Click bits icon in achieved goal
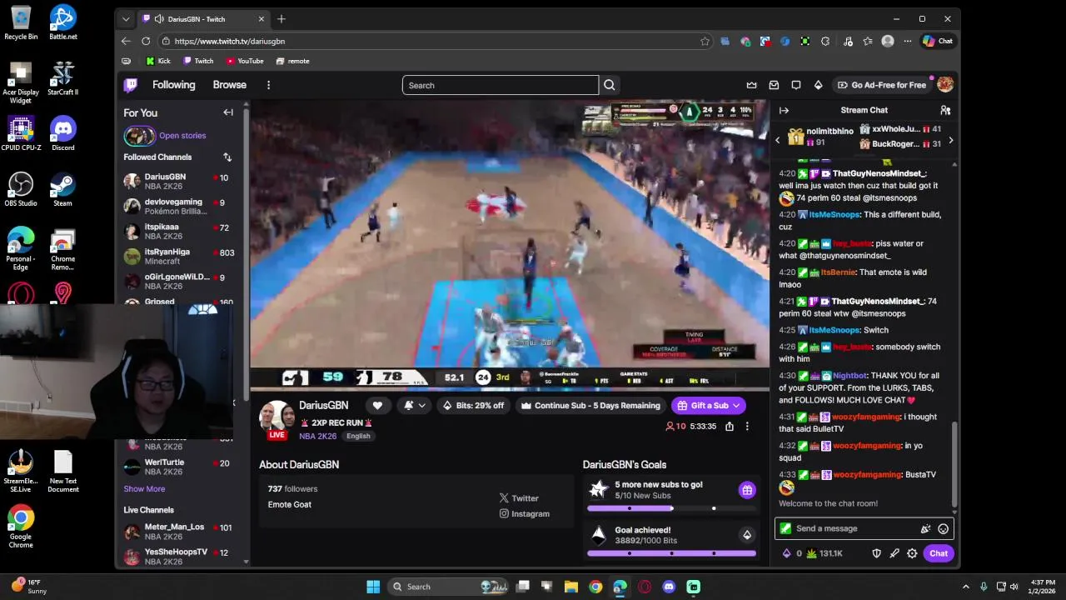1066x600 pixels. coord(747,535)
